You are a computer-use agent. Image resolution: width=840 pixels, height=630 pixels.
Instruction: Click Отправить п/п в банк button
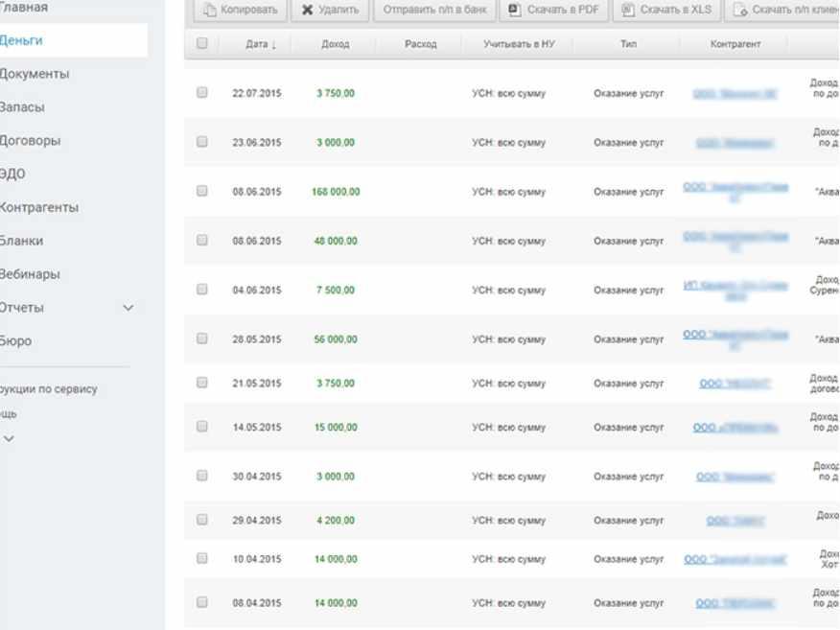click(435, 11)
